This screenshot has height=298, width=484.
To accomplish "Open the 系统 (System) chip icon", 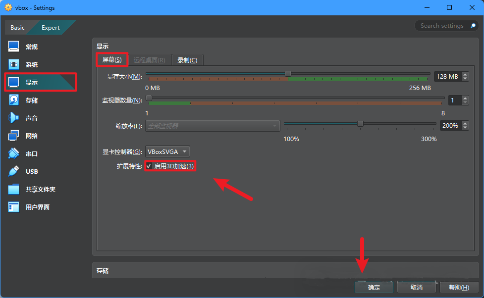I will click(13, 64).
